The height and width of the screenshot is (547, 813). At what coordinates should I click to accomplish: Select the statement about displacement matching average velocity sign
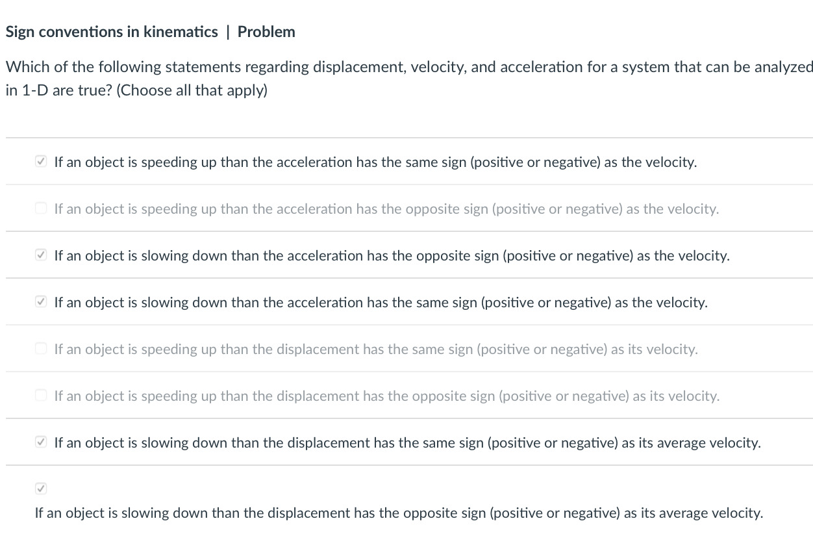click(407, 442)
